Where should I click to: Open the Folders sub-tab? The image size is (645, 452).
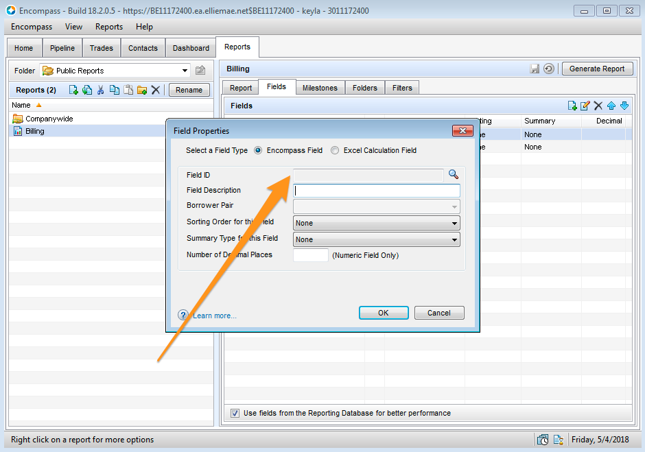(x=365, y=88)
